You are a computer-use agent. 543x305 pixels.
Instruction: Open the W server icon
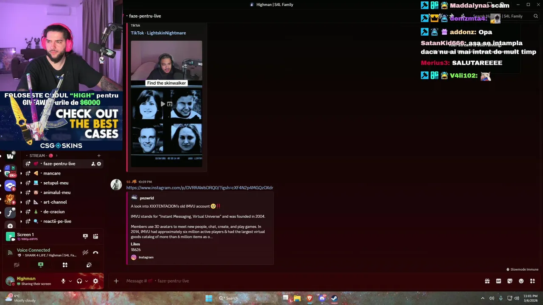[10, 156]
